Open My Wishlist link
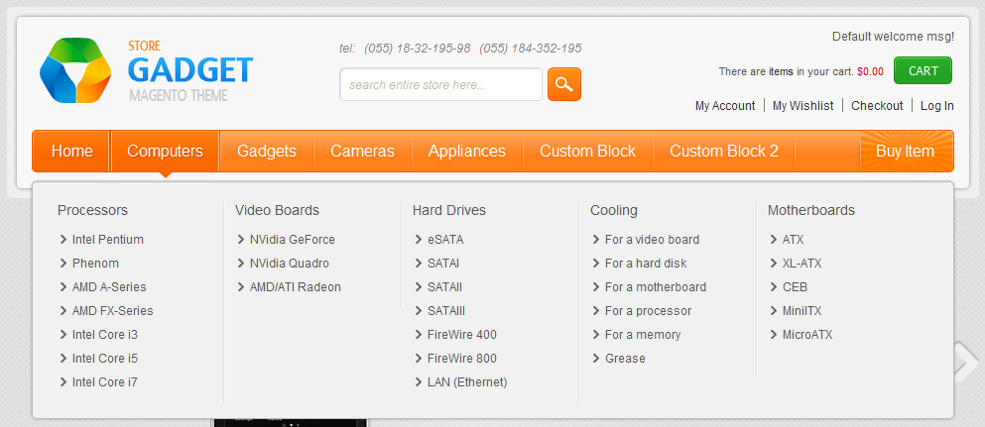The image size is (985, 427). click(x=802, y=106)
